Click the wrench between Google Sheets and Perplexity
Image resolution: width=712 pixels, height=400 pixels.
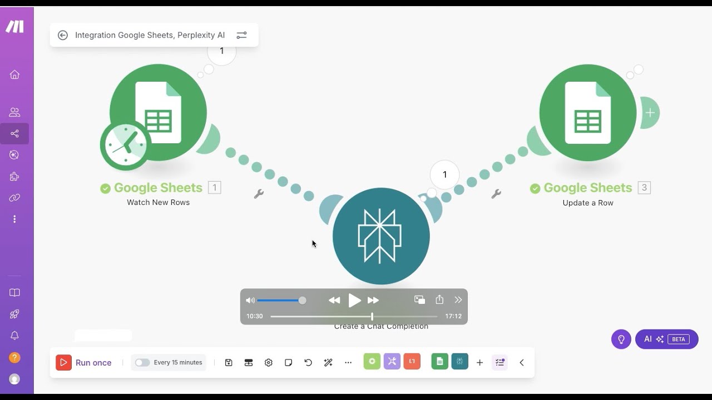tap(259, 194)
